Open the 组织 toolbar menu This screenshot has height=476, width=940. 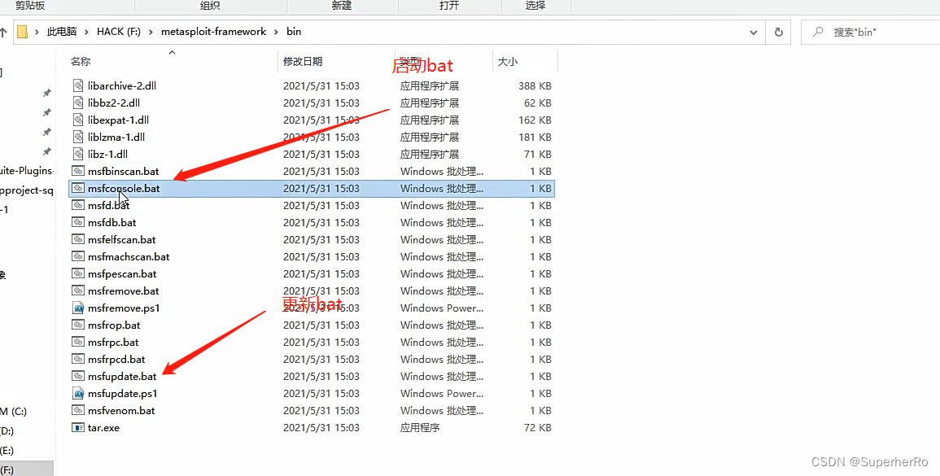tap(209, 6)
